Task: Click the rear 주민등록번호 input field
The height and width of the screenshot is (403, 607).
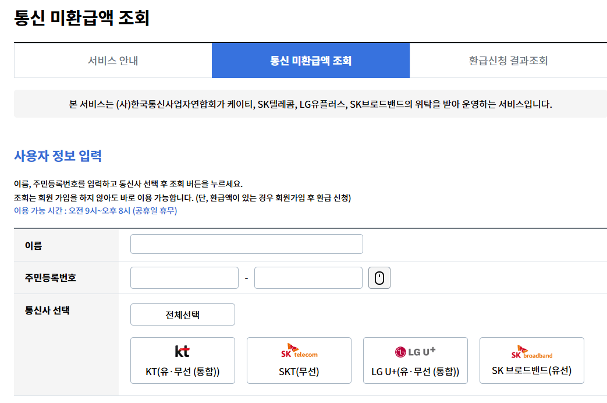Action: [308, 278]
